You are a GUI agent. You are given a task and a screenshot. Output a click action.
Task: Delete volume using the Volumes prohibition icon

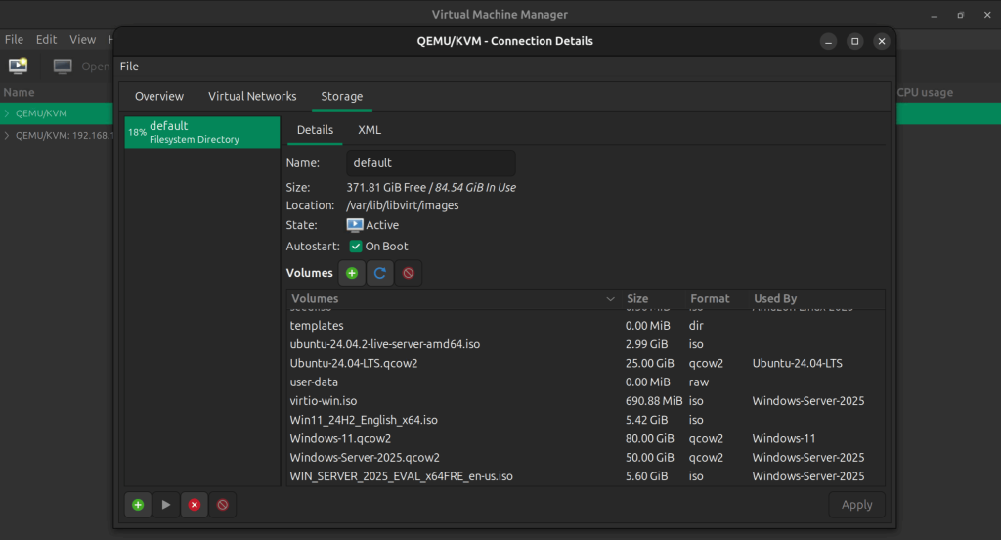click(408, 273)
